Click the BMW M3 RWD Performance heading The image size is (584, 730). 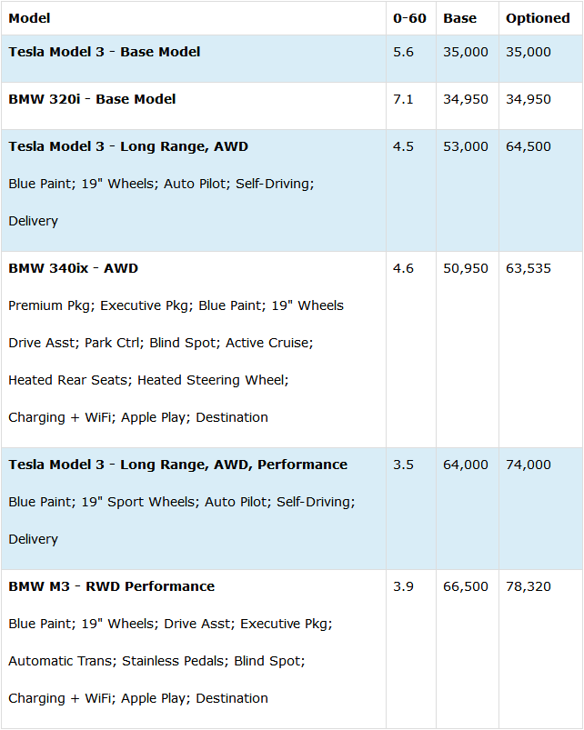(111, 586)
